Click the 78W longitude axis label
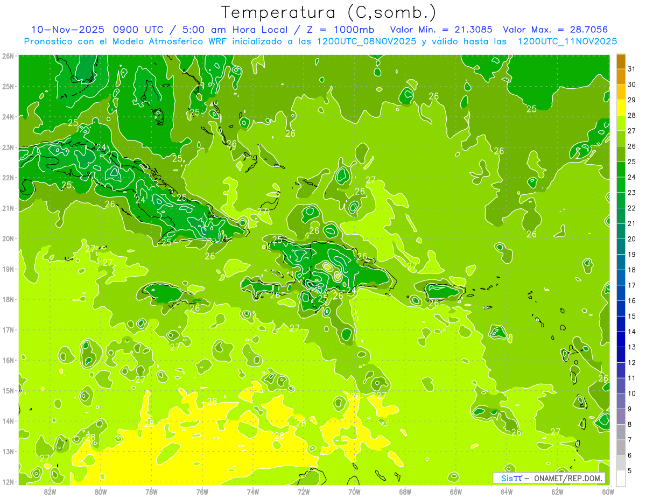Screen dimensions: 646x499 coord(151,491)
